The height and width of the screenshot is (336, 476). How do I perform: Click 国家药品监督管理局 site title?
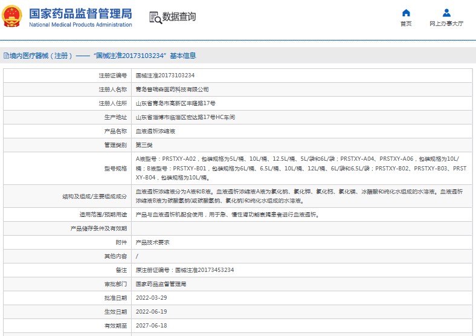(80, 12)
